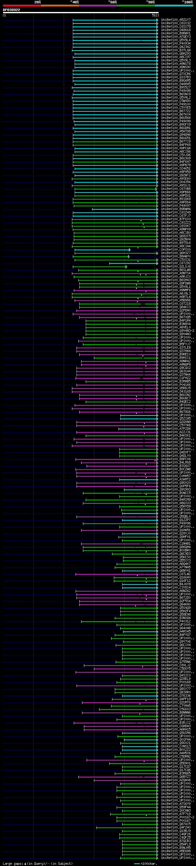This screenshot has width=196, height=866.
Task: Click the cyan alignment bar for UniRef100_C0PSX0
Action: 102,250
